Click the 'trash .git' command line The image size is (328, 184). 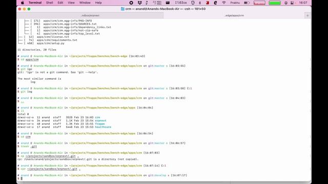(x=29, y=147)
